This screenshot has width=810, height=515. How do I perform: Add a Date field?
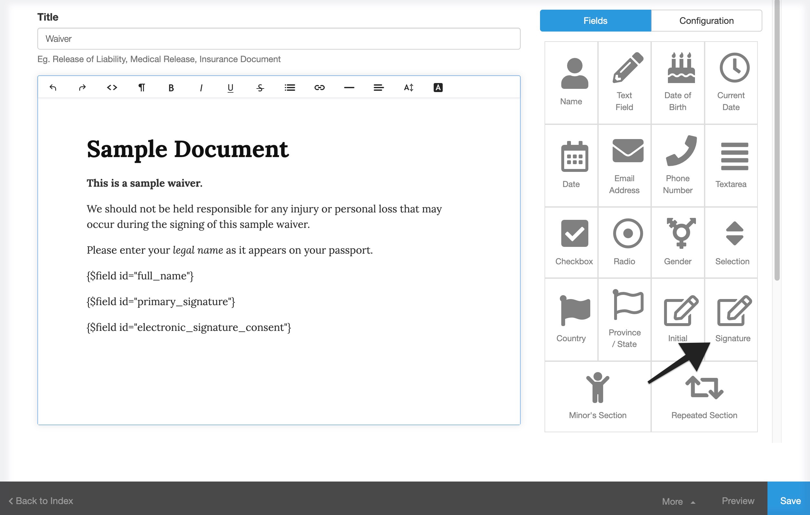(x=571, y=166)
